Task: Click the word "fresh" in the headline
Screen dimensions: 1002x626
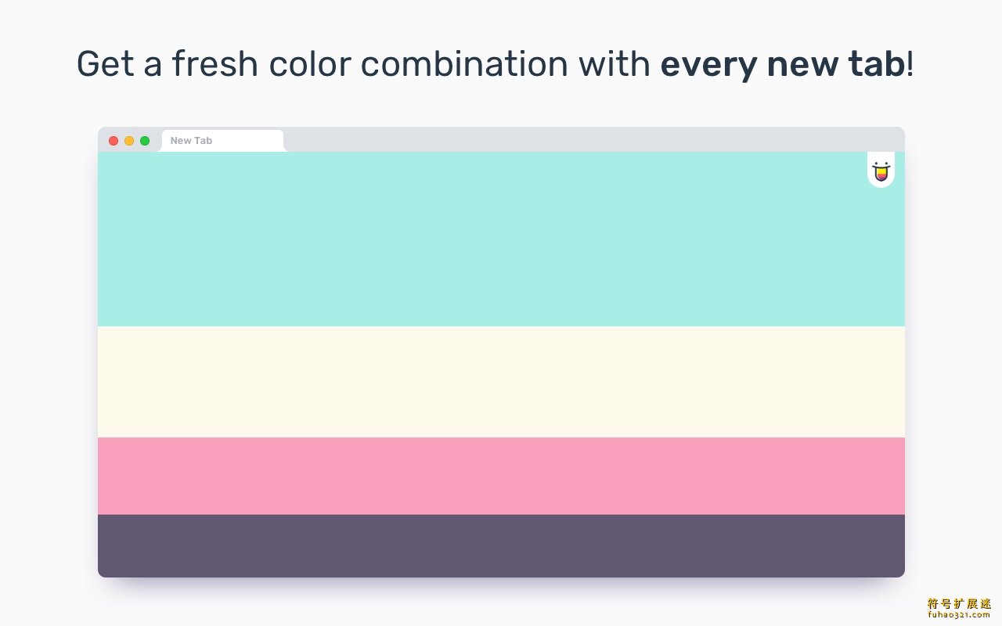Action: [216, 65]
